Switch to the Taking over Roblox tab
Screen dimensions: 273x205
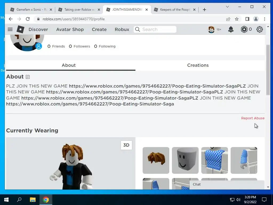pos(79,10)
